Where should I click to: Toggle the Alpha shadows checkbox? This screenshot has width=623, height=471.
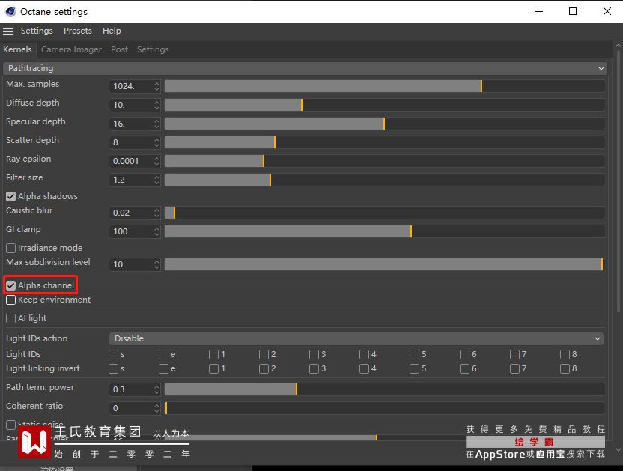click(10, 196)
